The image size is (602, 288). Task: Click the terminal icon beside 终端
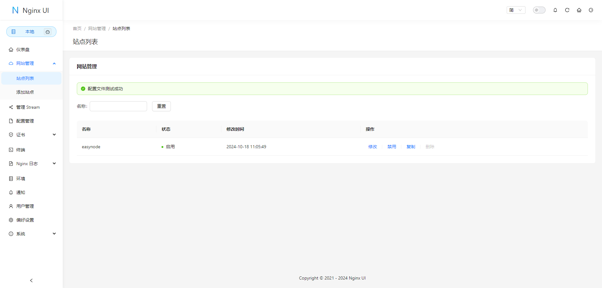coord(11,150)
